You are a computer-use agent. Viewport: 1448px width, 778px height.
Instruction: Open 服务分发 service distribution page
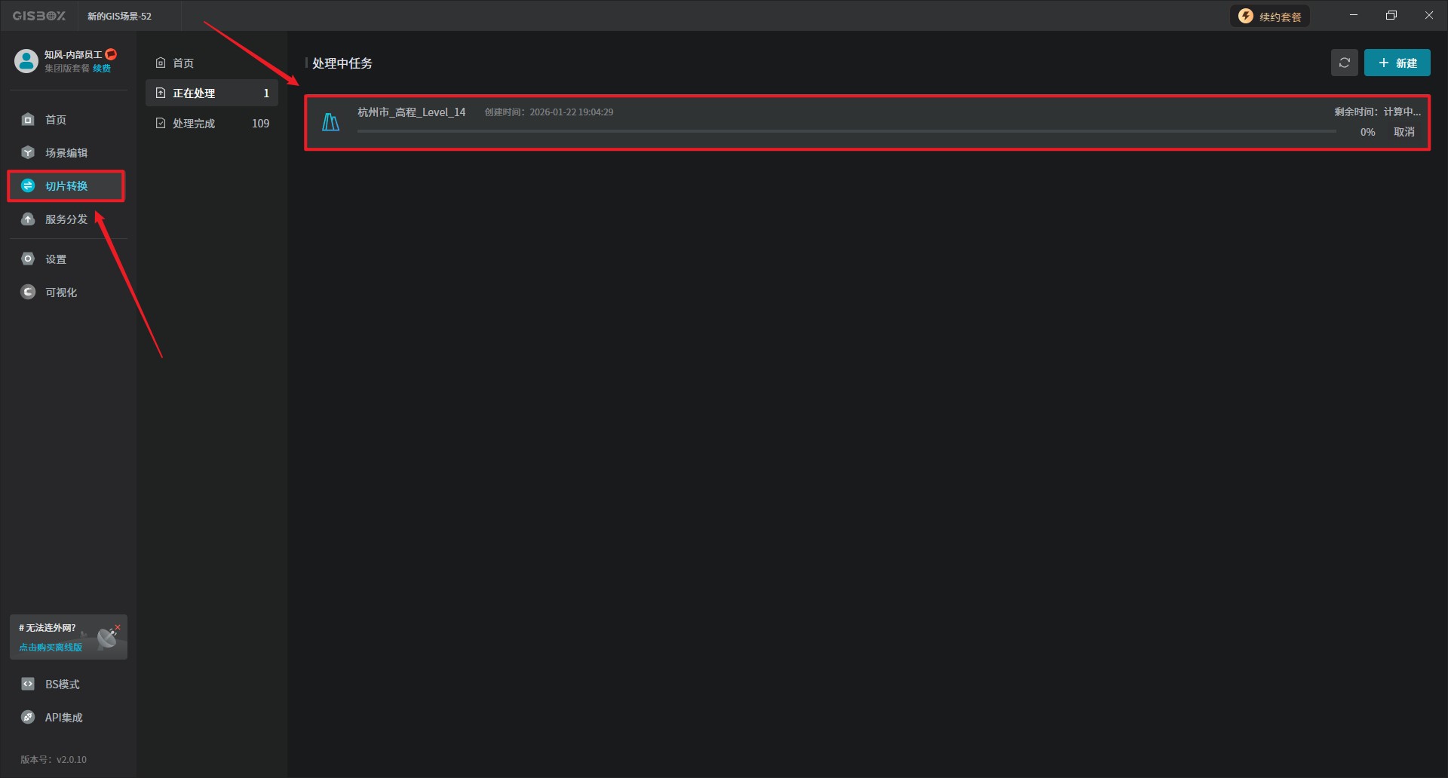pyautogui.click(x=66, y=219)
